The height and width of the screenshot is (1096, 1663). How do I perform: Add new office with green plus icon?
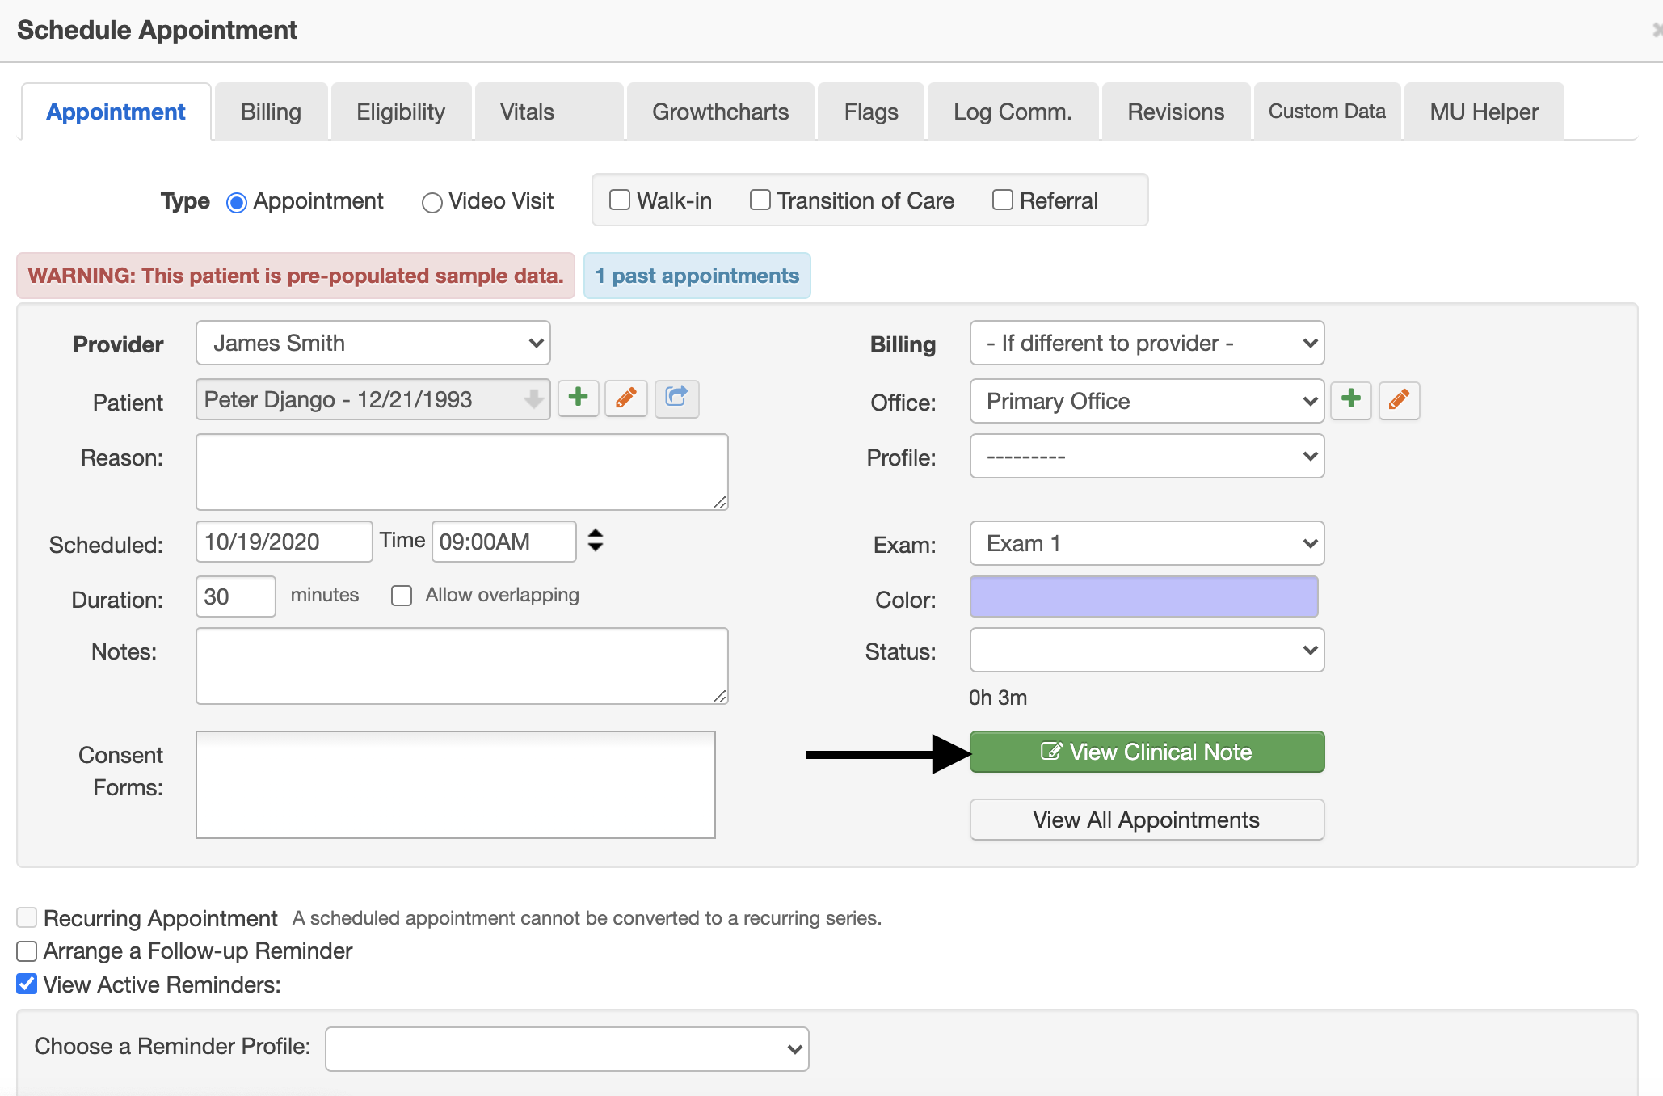click(x=1350, y=400)
